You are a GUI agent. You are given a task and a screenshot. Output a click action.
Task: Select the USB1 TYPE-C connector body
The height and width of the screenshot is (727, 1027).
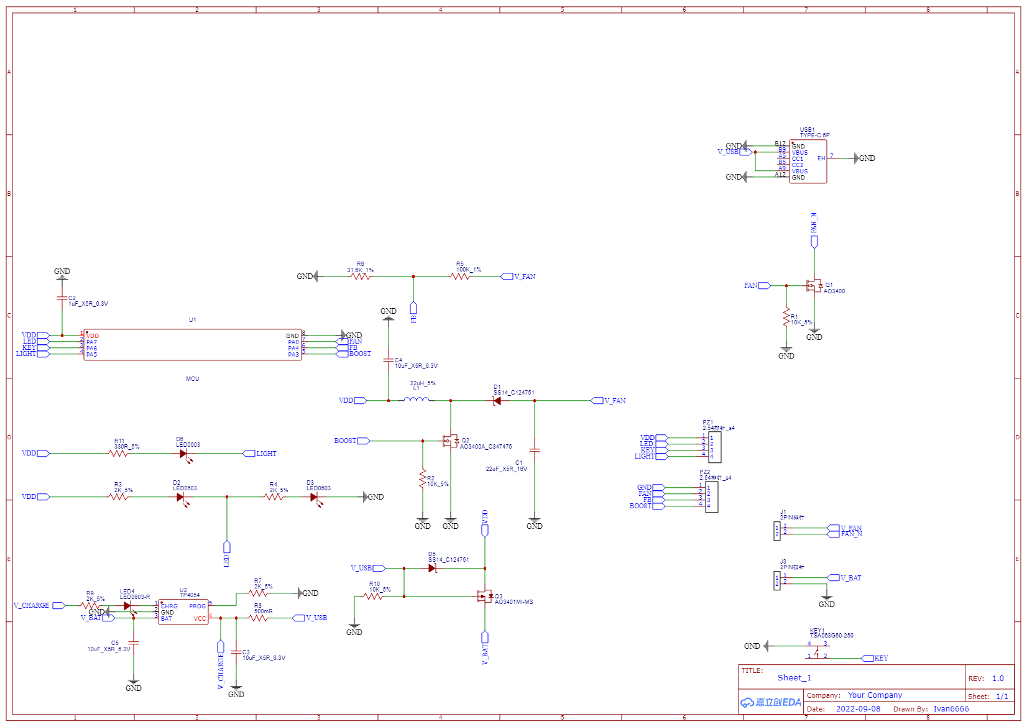(x=808, y=162)
